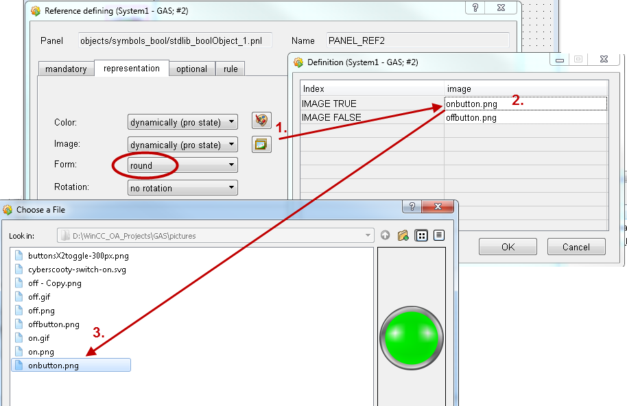Select file offbutton.png in file list
627x406 pixels.
(x=54, y=324)
